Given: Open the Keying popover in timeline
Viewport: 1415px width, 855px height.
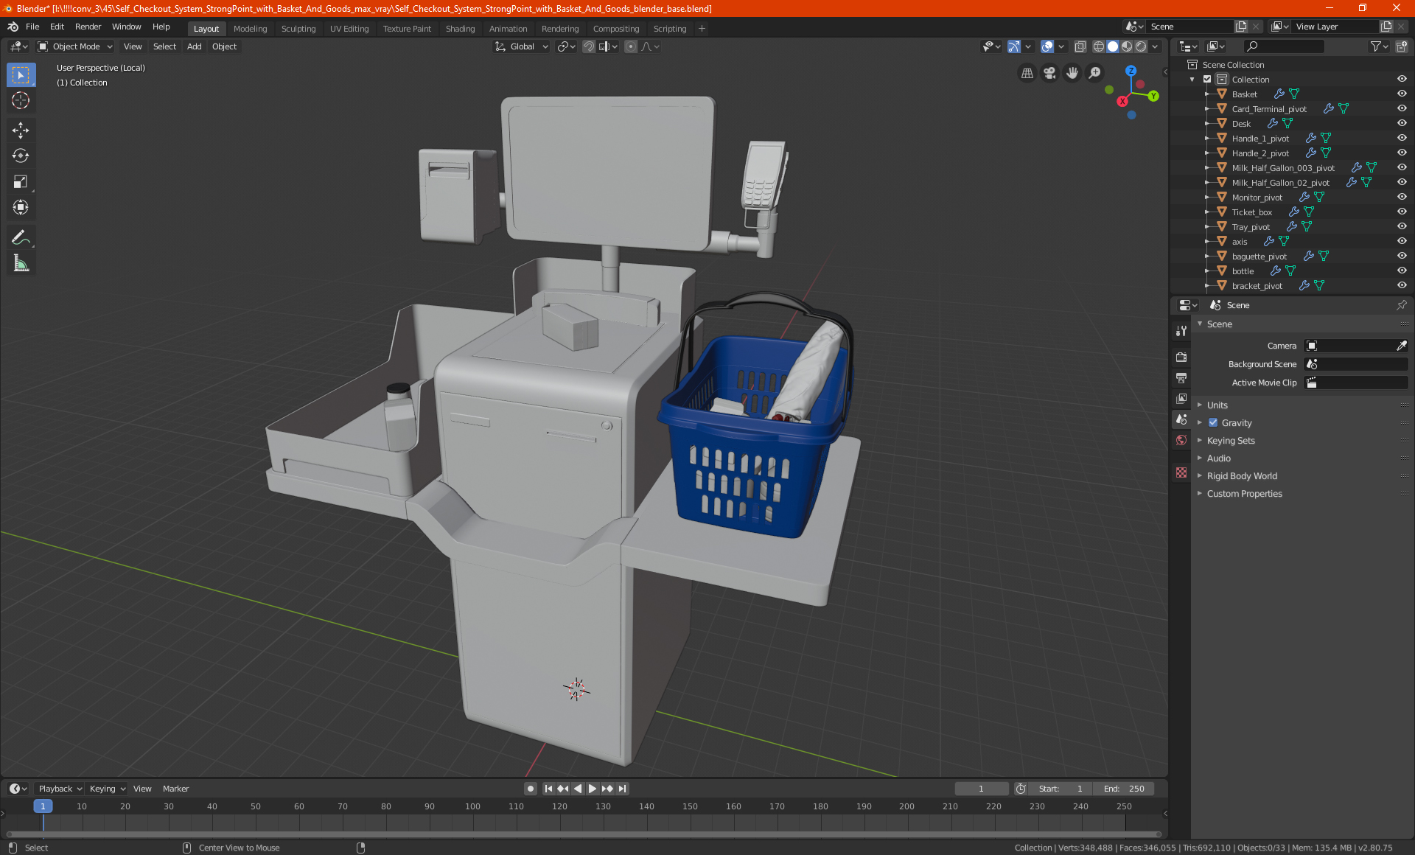Looking at the screenshot, I should 107,789.
